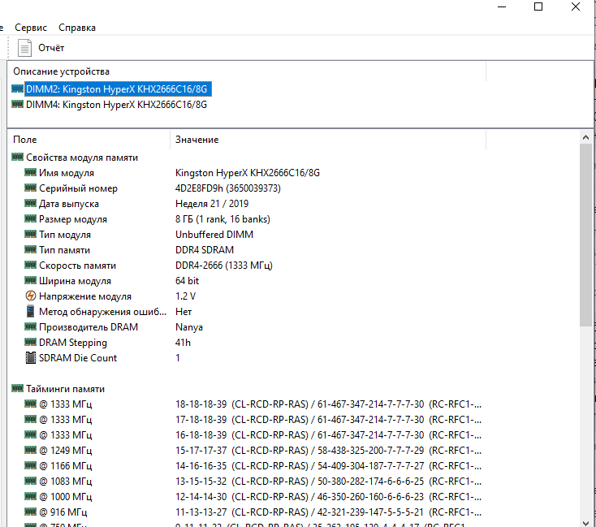Select the Имя модуля field label
Screen dimensions: 596x527
coord(67,173)
